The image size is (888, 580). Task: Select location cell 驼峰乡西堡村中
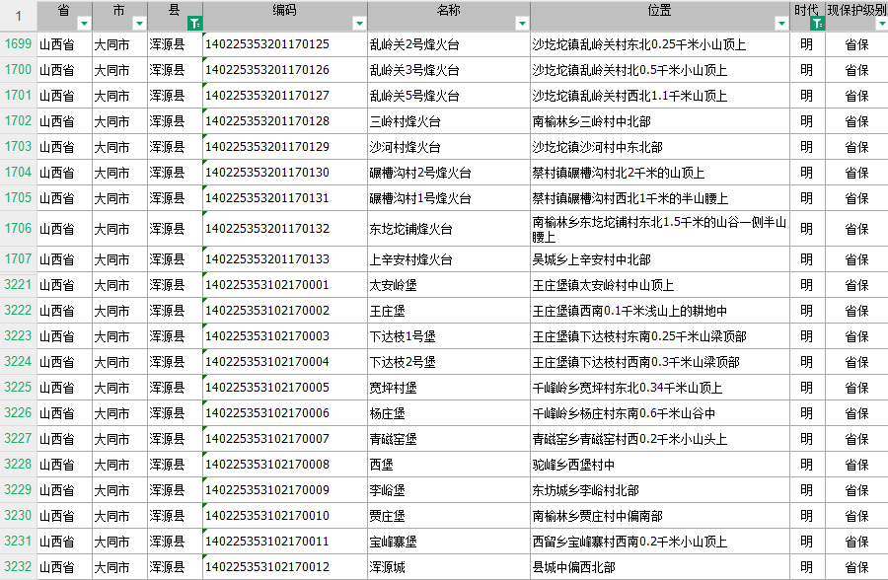click(660, 465)
